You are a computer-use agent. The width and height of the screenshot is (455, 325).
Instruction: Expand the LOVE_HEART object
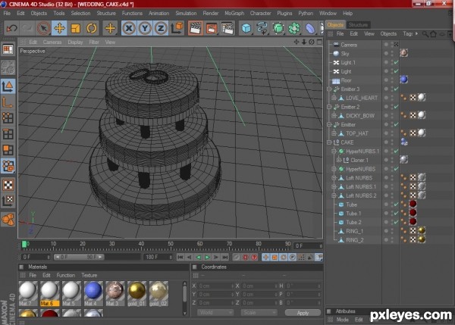coord(334,98)
